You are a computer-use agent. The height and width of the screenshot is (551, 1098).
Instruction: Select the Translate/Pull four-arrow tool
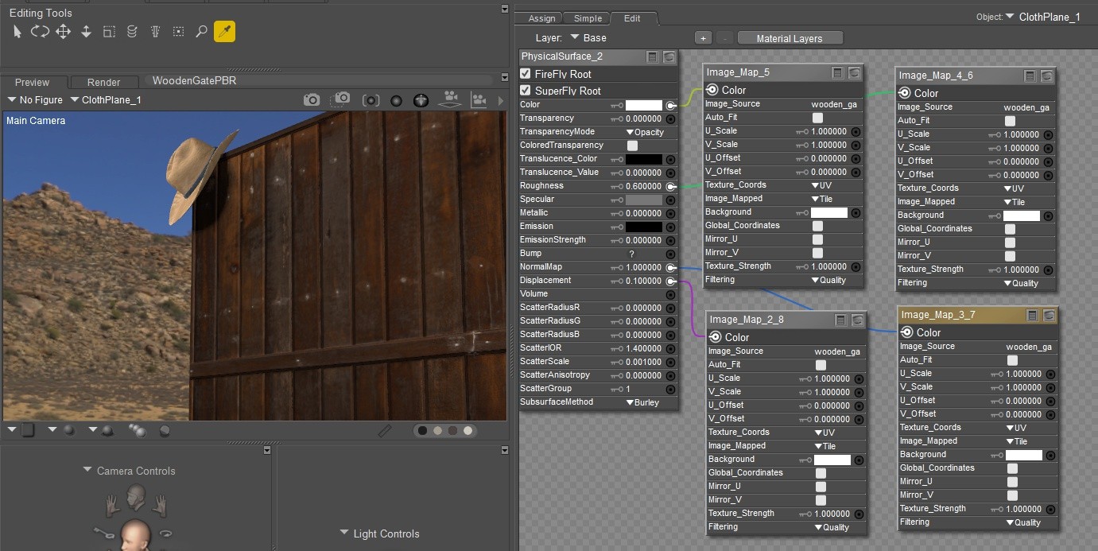(63, 32)
